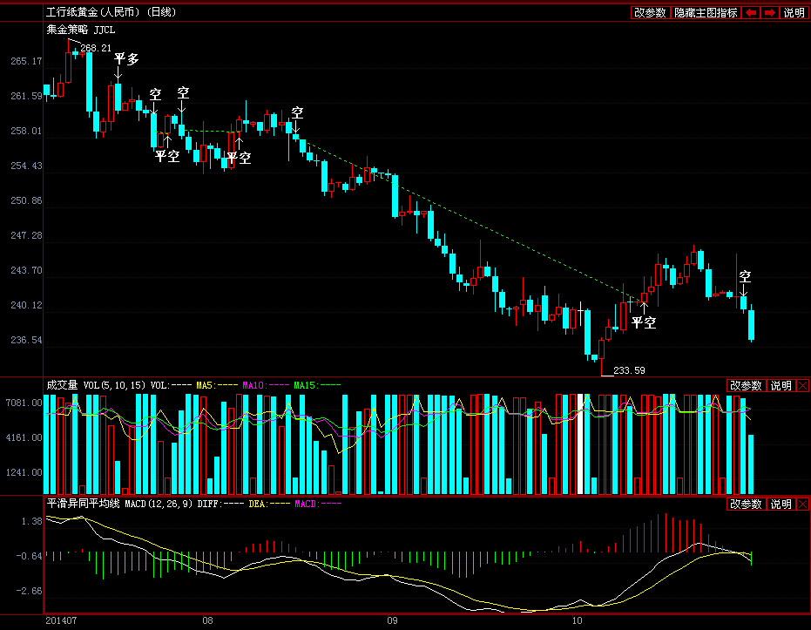Image resolution: width=811 pixels, height=630 pixels.
Task: Select the yellow MA5 legend label
Action: [205, 384]
